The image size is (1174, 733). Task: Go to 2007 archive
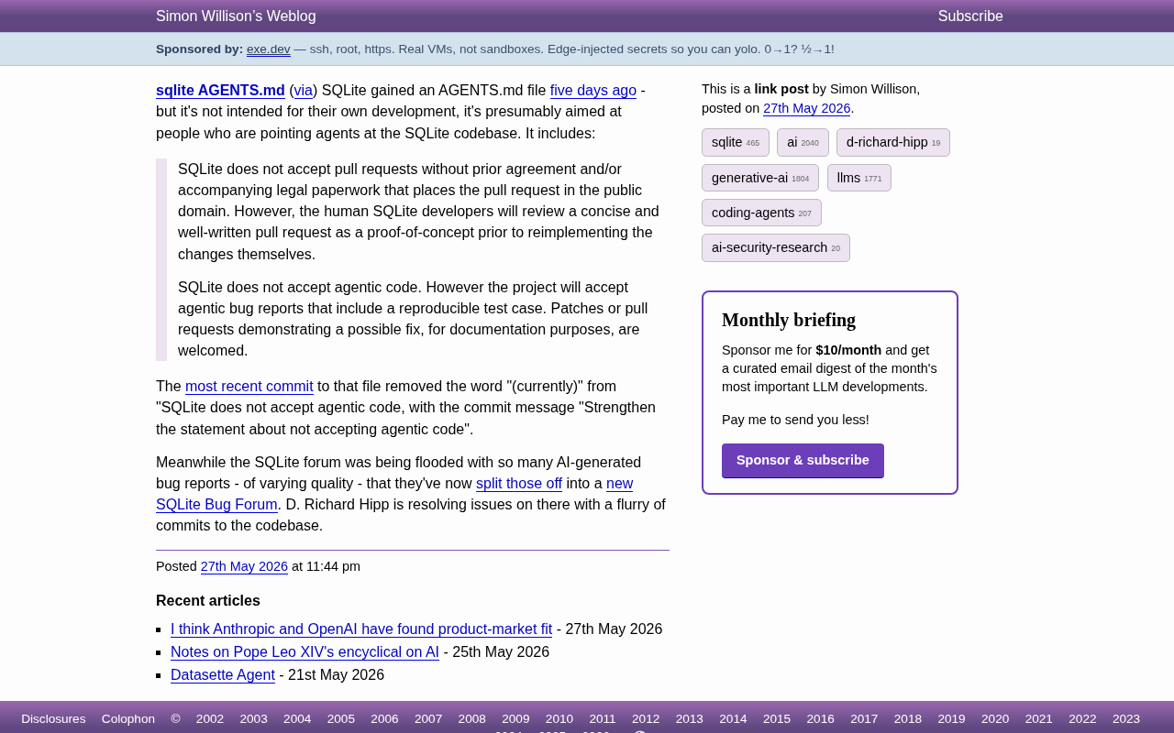428,719
